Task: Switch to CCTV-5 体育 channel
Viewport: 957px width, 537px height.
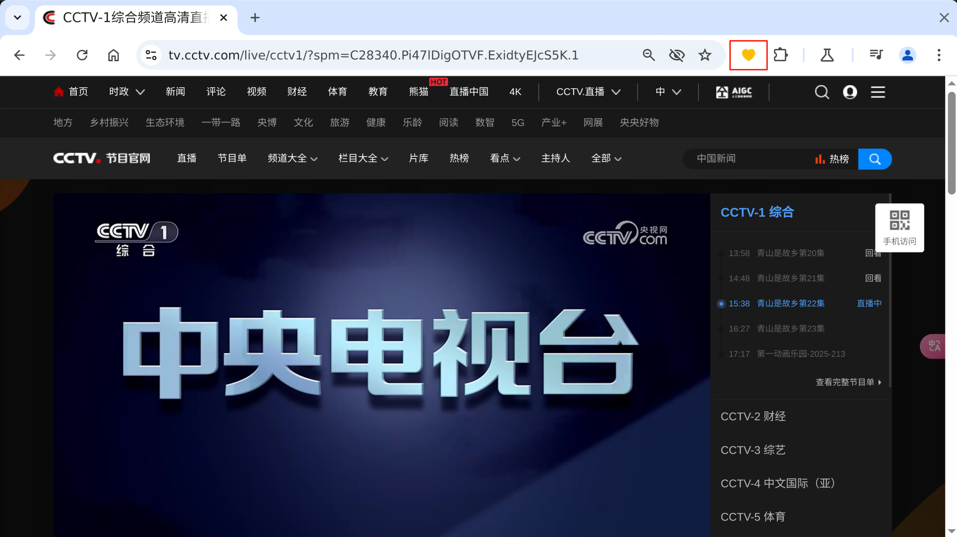Action: [x=753, y=517]
